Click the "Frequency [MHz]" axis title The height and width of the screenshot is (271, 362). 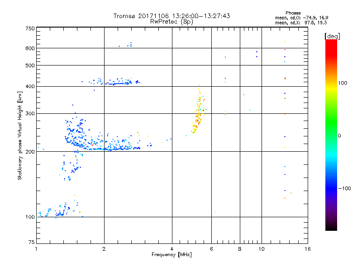click(x=171, y=255)
